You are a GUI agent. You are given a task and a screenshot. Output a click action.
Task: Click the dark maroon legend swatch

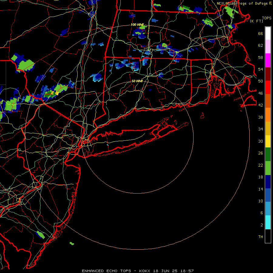click(268, 74)
